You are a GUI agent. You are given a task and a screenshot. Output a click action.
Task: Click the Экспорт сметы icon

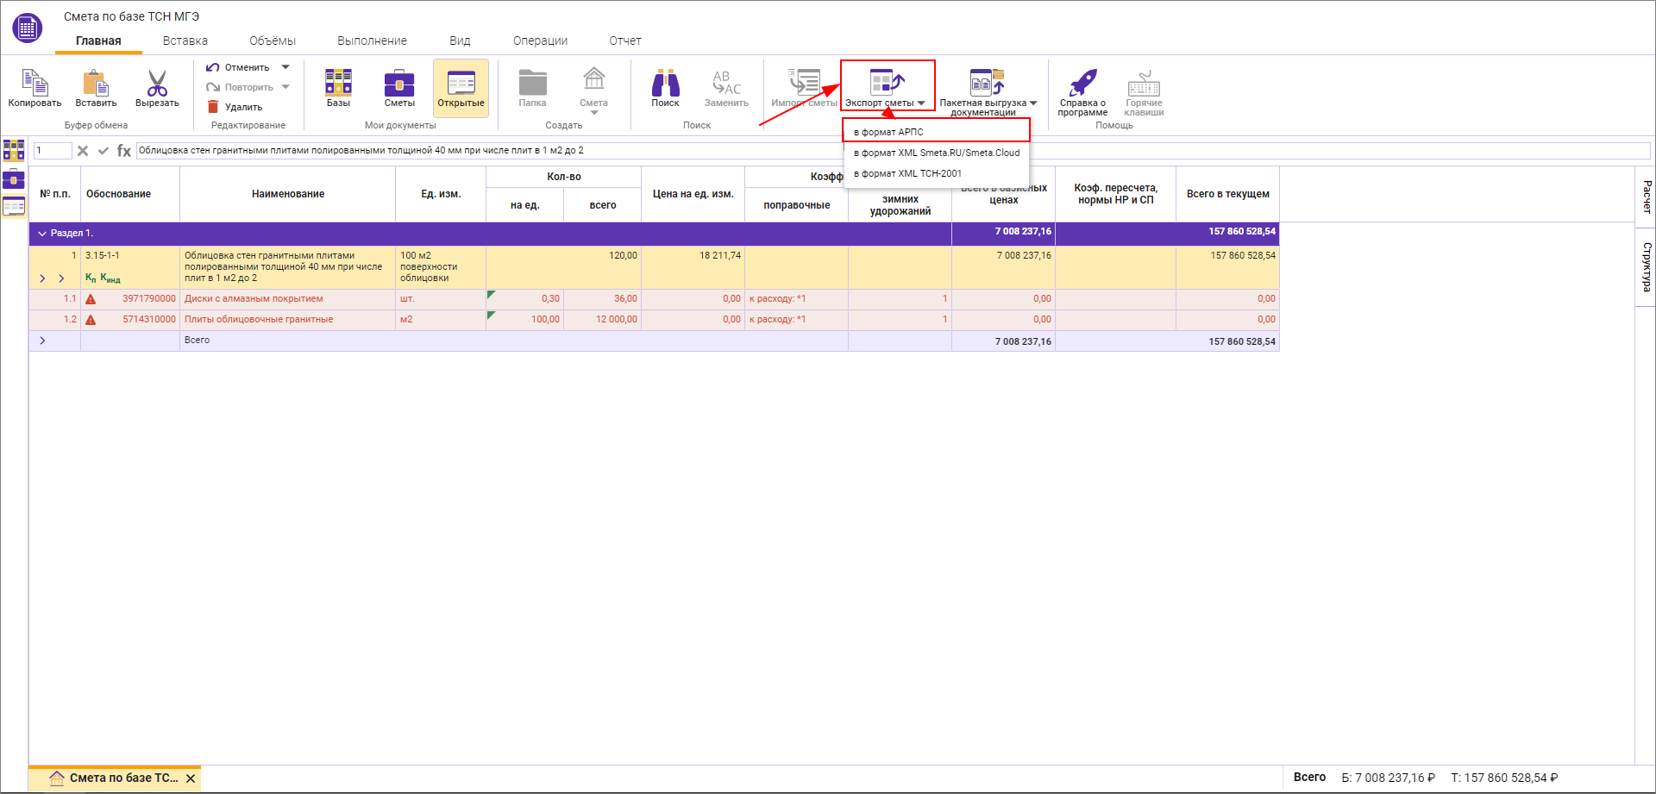tap(886, 82)
